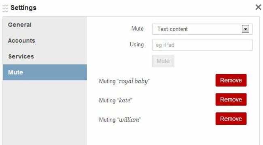Click the gray Mute button
263x145 pixels.
point(163,61)
